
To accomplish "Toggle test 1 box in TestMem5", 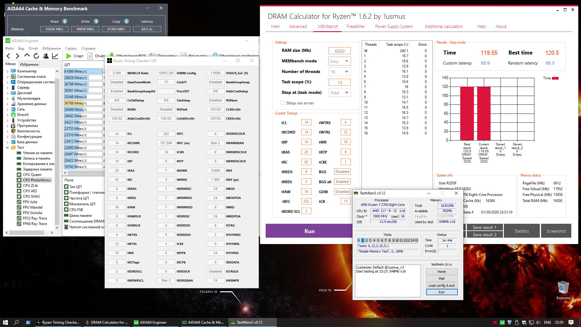I will [x=363, y=240].
